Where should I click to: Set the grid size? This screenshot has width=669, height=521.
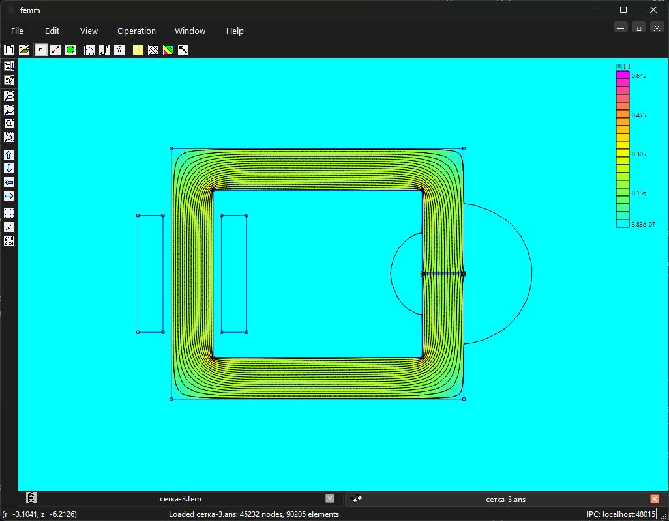(9, 241)
